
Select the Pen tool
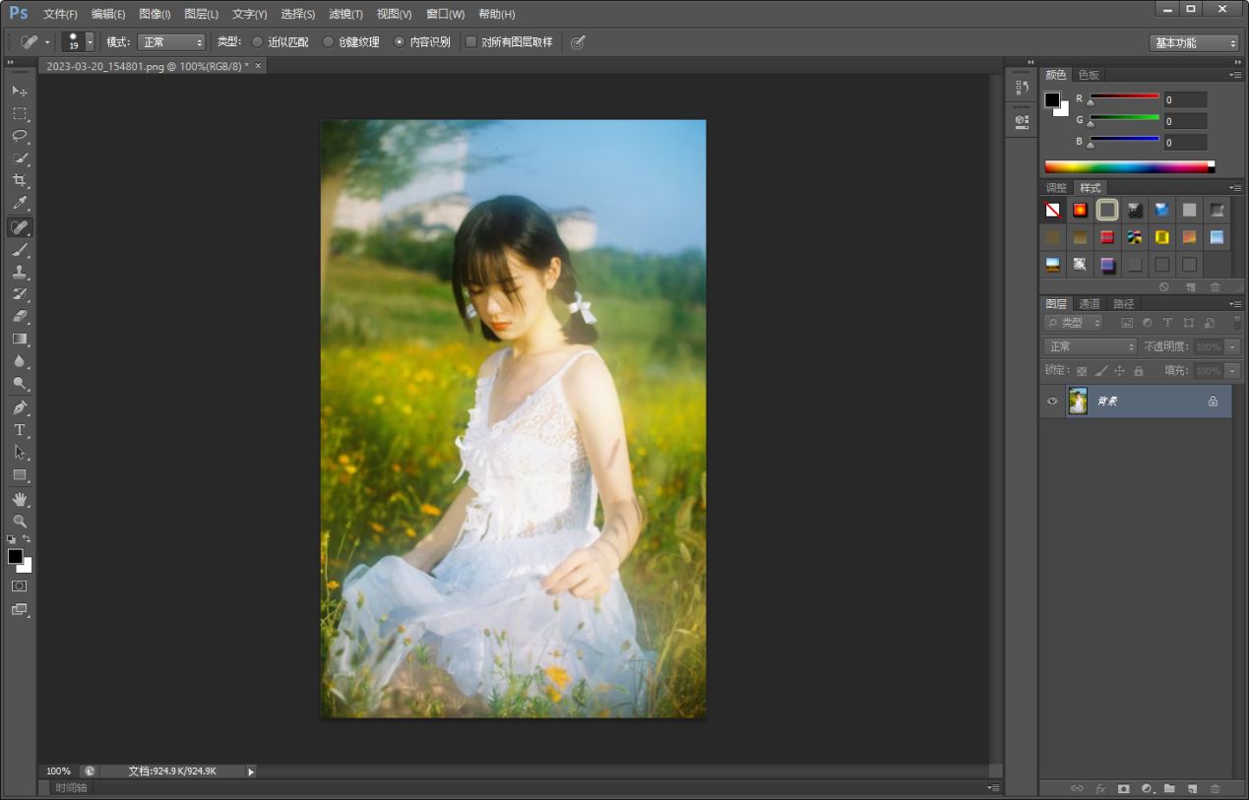point(19,407)
